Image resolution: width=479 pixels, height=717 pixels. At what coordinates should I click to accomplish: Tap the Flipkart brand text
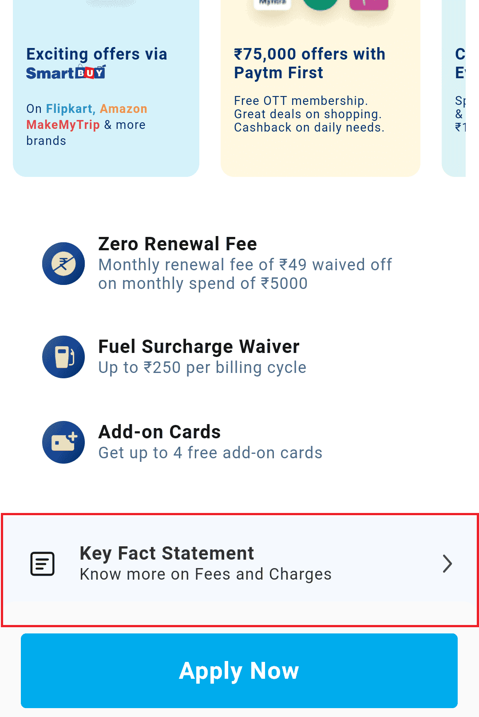[x=69, y=109]
